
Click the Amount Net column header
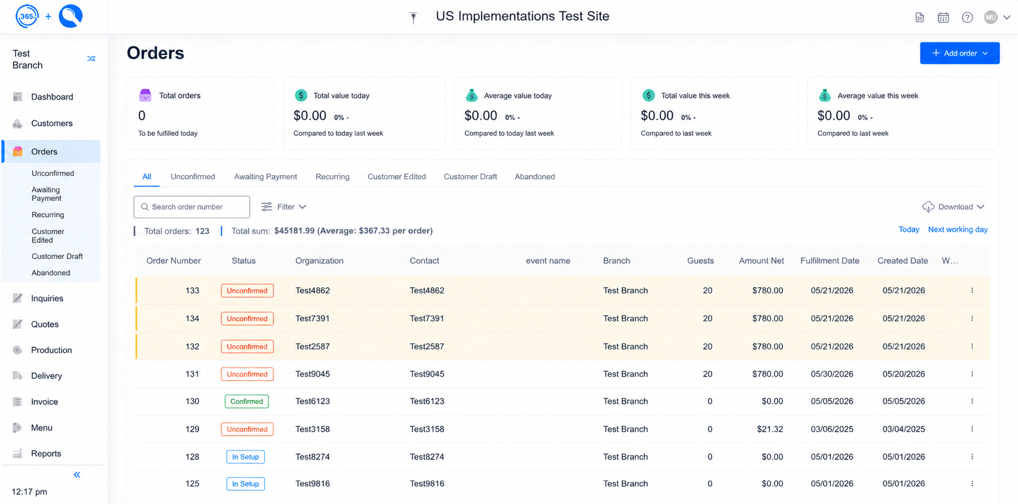pyautogui.click(x=761, y=261)
